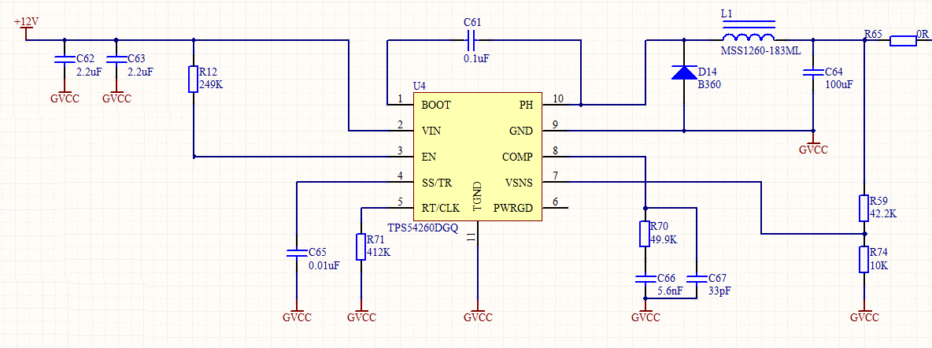Viewport: 932px width, 348px height.
Task: Select the +12V power port symbol
Action: tap(26, 28)
